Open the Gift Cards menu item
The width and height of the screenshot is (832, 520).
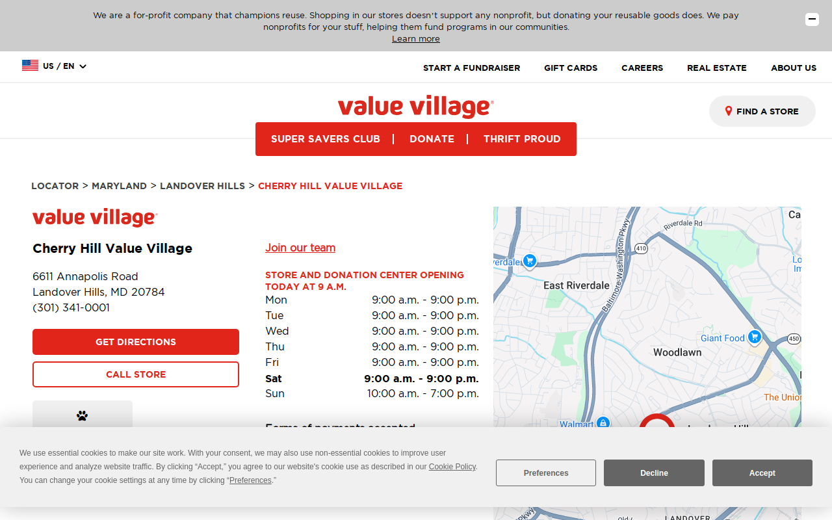click(571, 68)
